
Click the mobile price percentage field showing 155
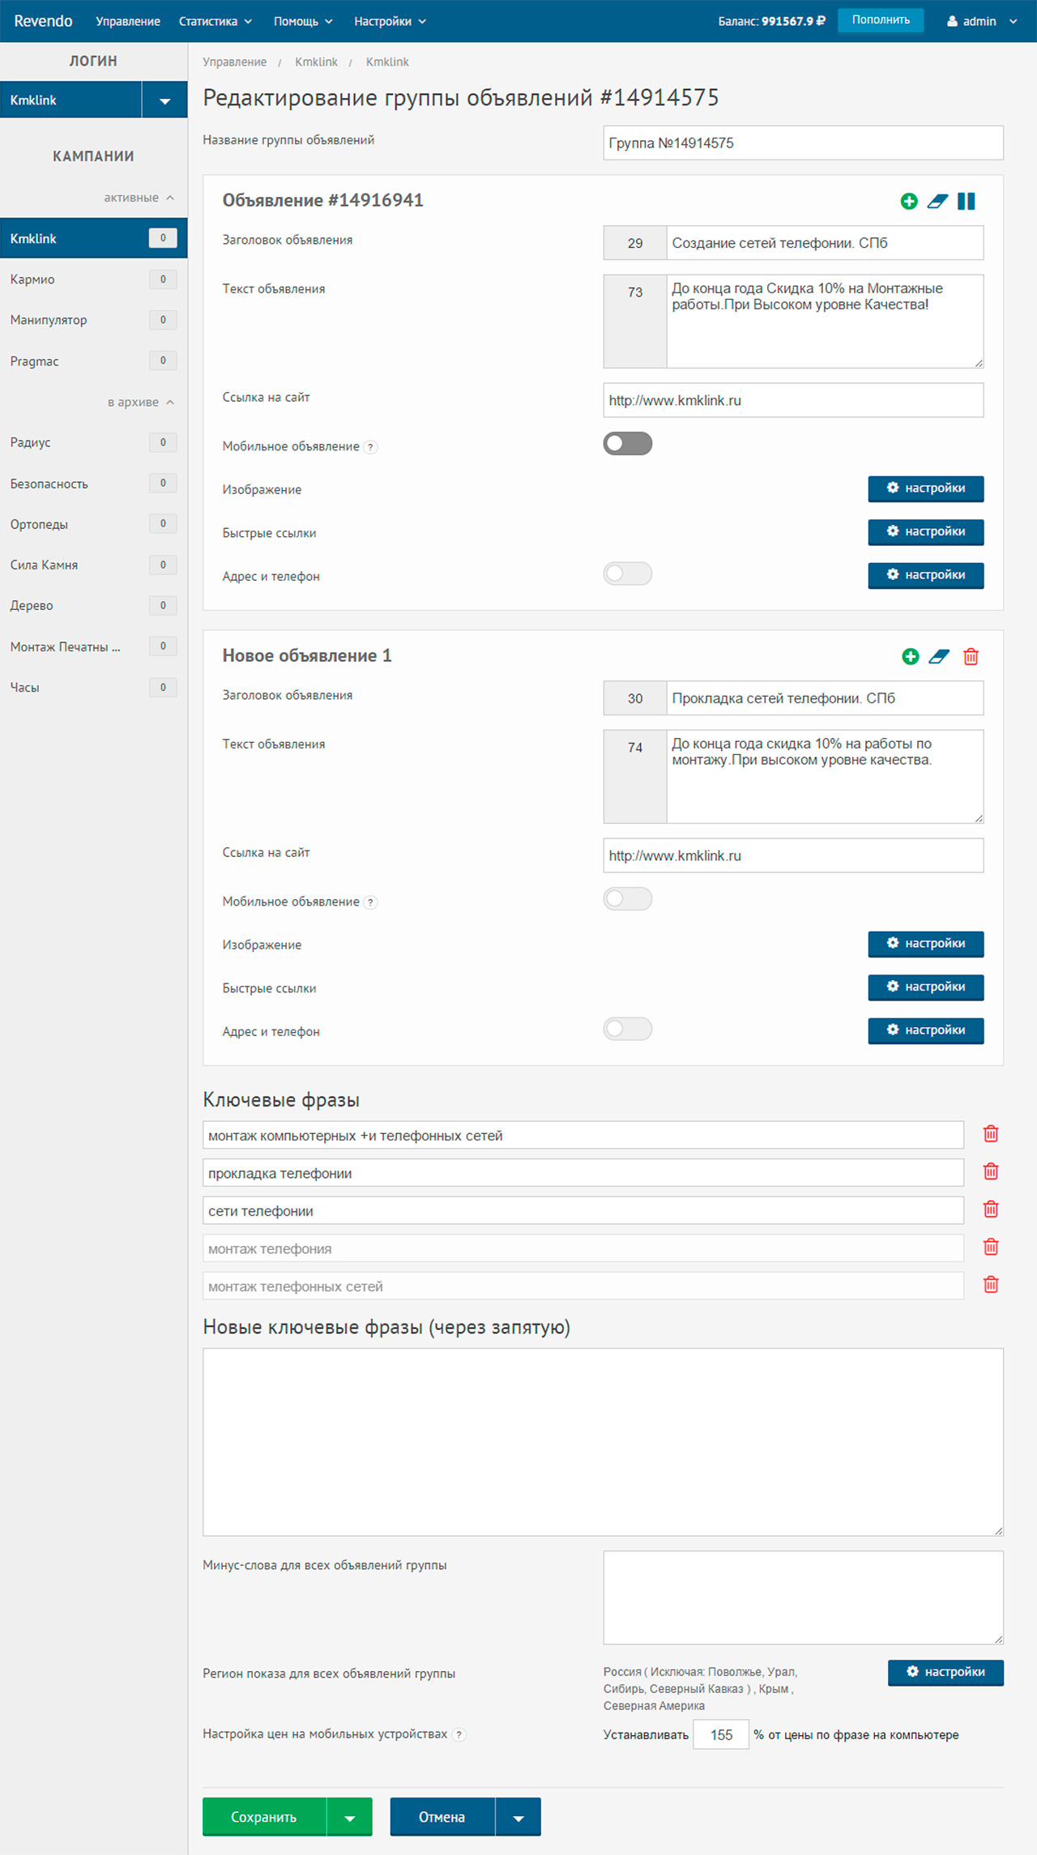pyautogui.click(x=721, y=1735)
